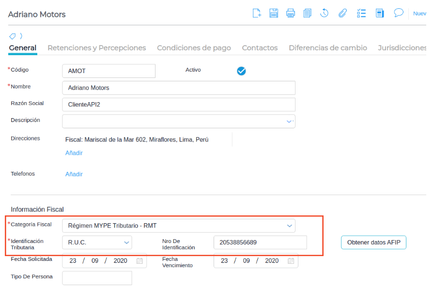Click the Adriano Motors page title
Image resolution: width=434 pixels, height=289 pixels.
[x=37, y=15]
